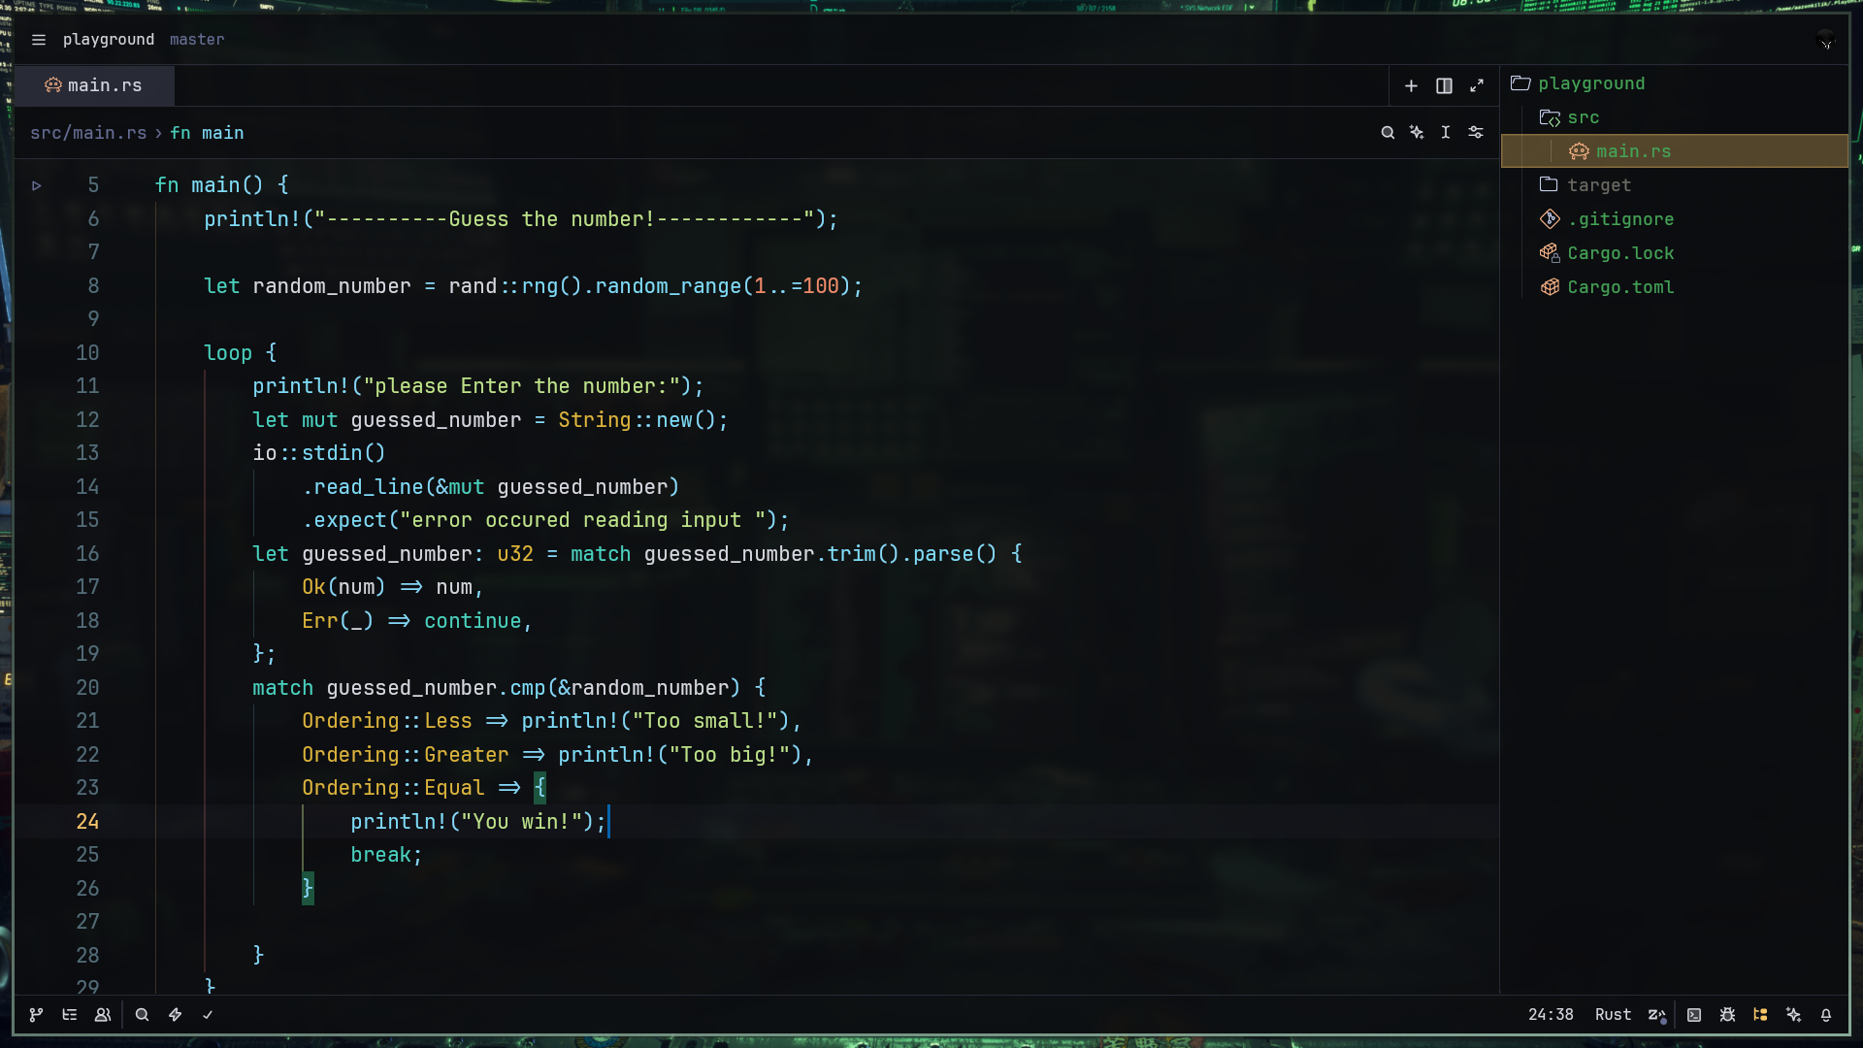Click 'break;' on line 25
This screenshot has height=1048, width=1863.
pos(386,855)
